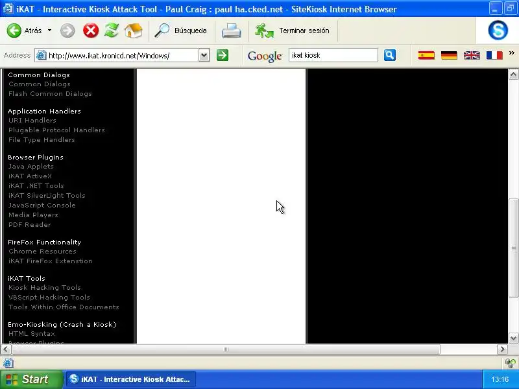The height and width of the screenshot is (389, 519).
Task: Expand the toolbar overflow chevron
Action: (512, 53)
